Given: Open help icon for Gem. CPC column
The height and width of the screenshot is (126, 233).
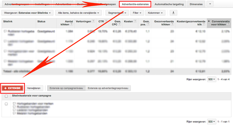Looking at the screenshot, I should [119, 24].
